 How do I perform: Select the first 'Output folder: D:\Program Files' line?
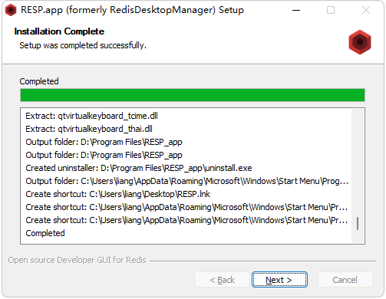coord(104,142)
